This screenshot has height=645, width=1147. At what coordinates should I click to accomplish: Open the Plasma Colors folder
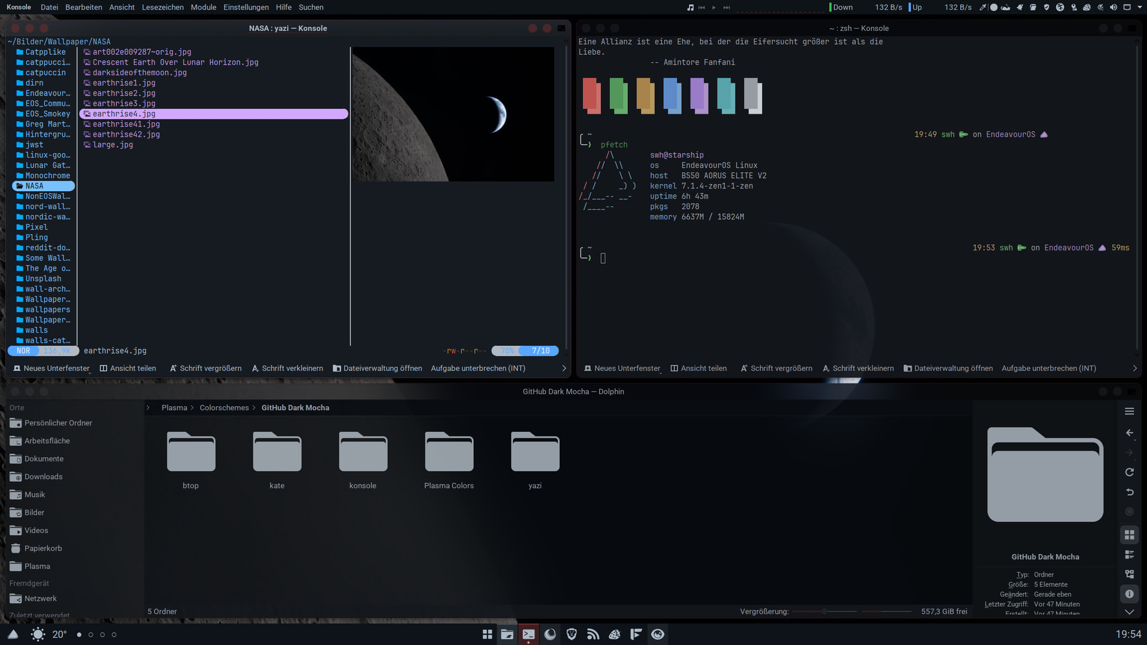[x=449, y=460]
